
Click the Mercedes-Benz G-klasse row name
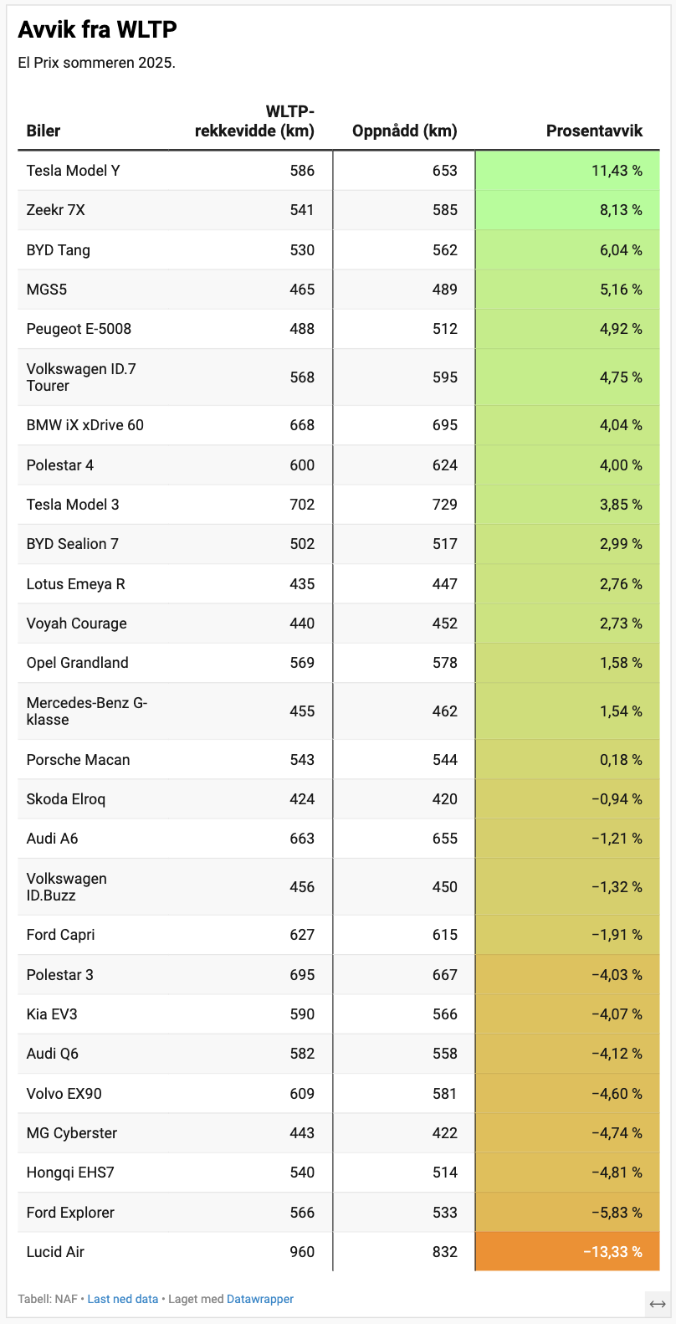87,711
